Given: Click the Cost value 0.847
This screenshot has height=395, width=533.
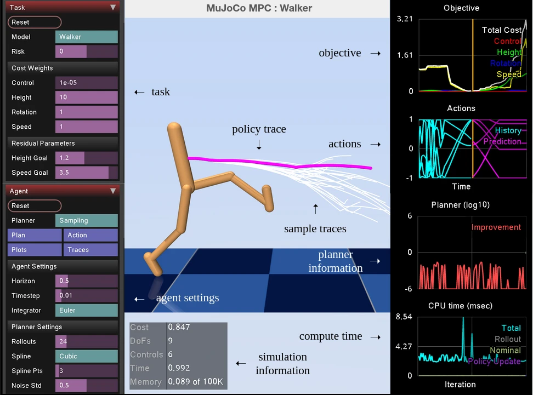Looking at the screenshot, I should pos(179,327).
